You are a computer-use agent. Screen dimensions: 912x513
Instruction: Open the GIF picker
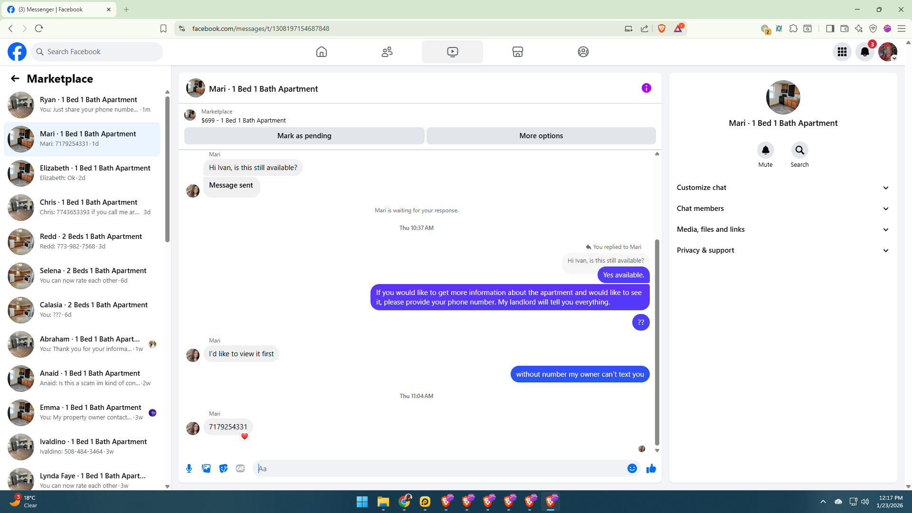(240, 468)
